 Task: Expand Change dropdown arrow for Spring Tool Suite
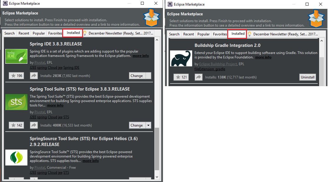click(x=148, y=125)
